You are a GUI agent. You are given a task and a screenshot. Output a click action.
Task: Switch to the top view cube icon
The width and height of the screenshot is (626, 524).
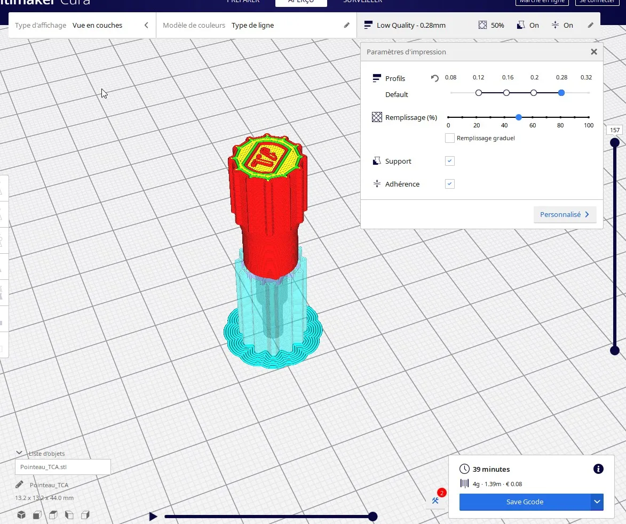[x=53, y=515]
